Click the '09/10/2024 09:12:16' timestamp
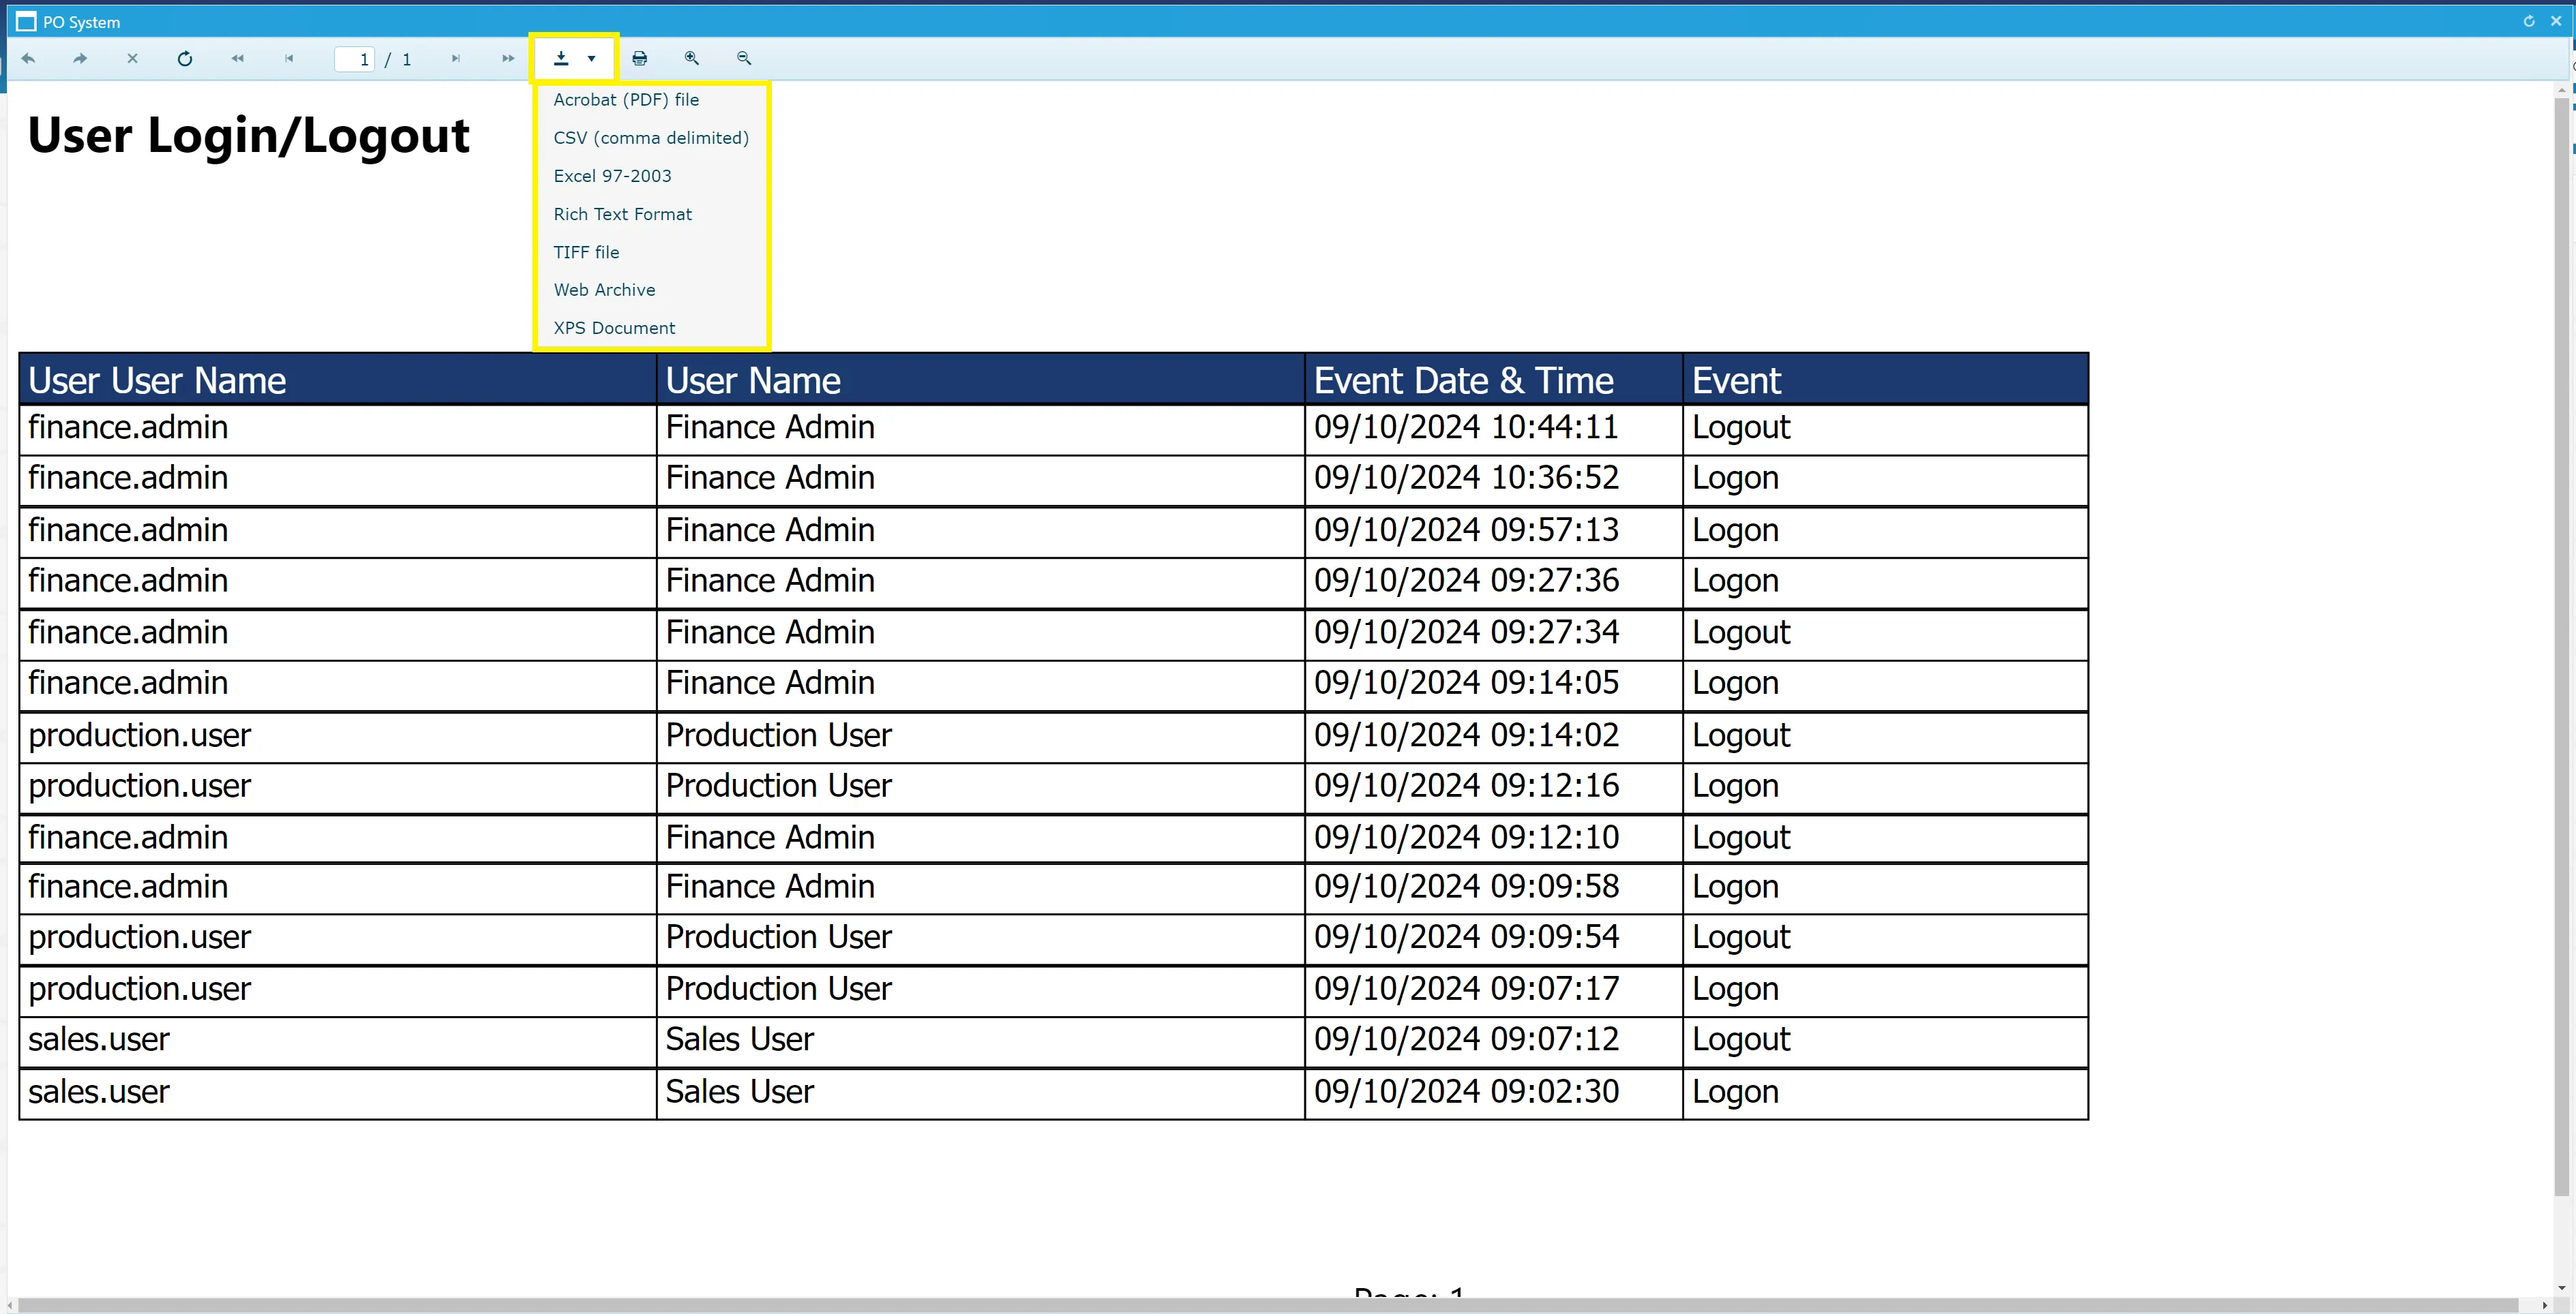 (x=1466, y=785)
